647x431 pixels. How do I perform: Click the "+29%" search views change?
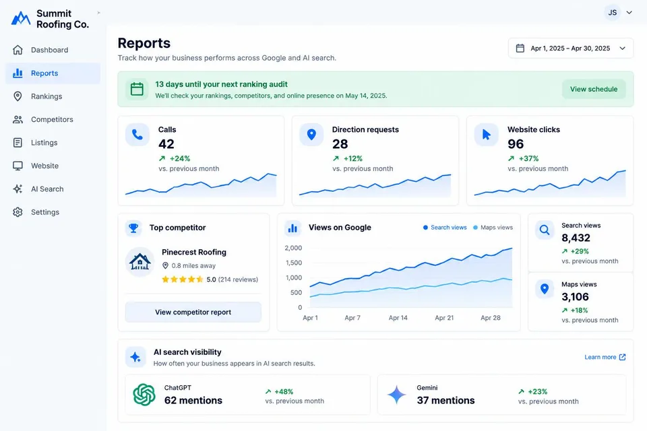coord(580,251)
